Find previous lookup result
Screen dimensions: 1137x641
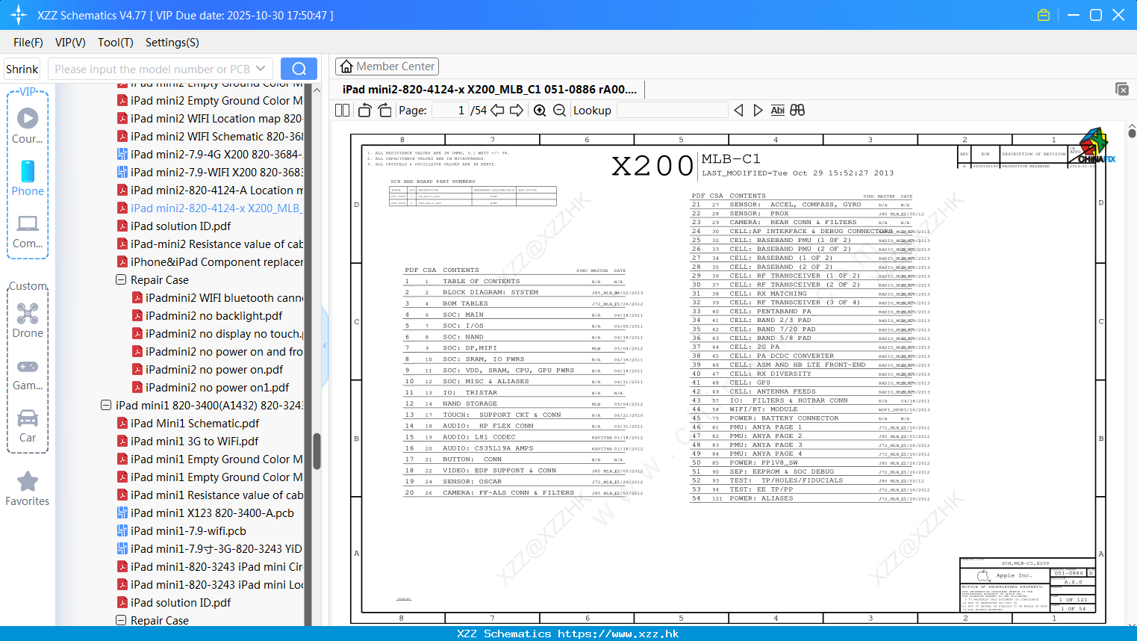click(738, 110)
